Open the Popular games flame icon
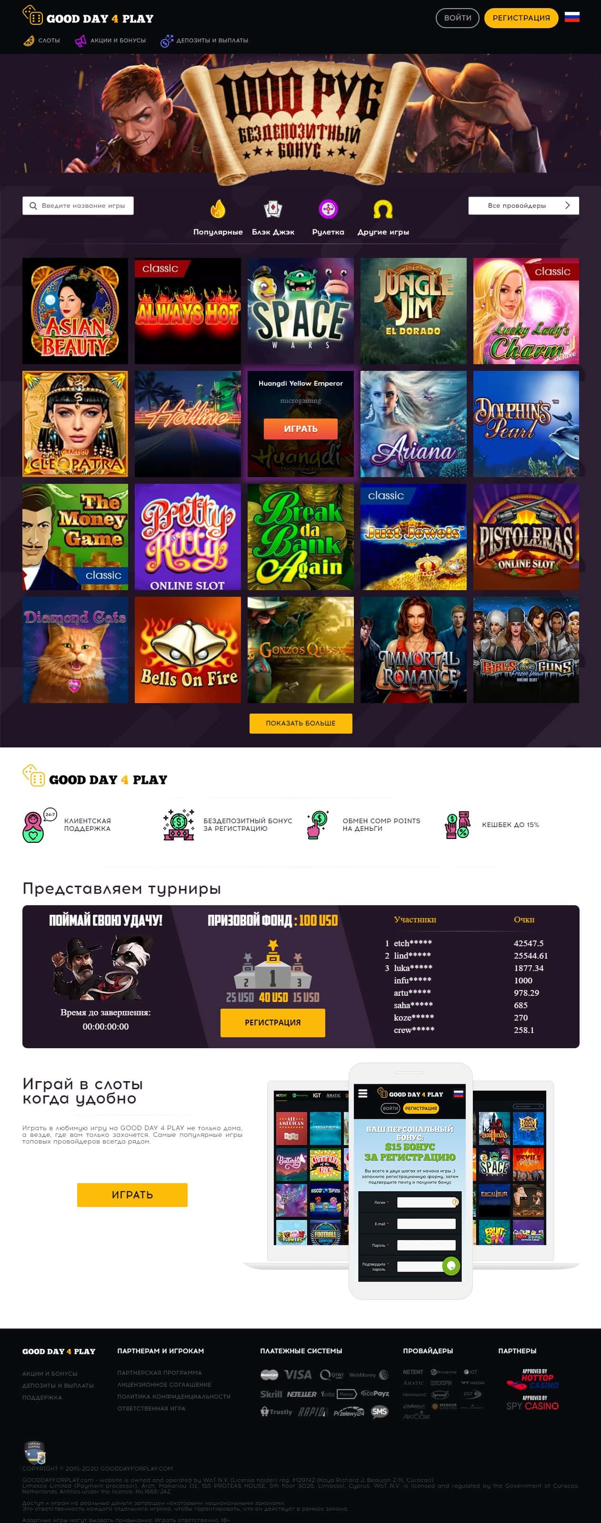The image size is (601, 1523). (218, 209)
